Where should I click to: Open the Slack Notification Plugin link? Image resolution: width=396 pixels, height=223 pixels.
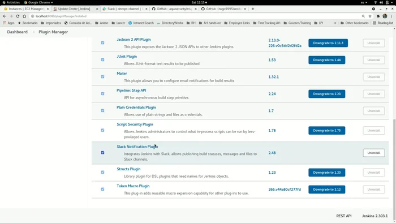pos(137,147)
